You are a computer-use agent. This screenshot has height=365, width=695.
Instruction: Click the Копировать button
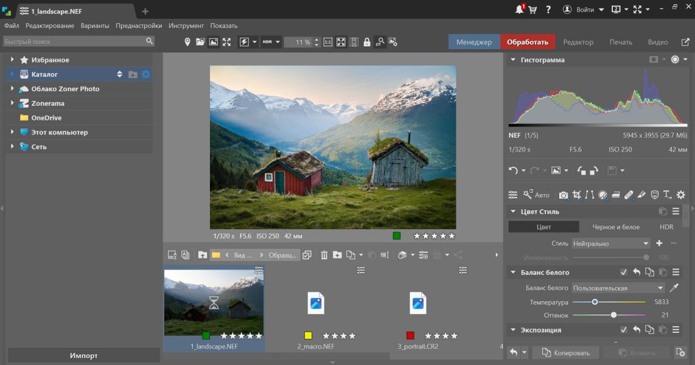(565, 353)
